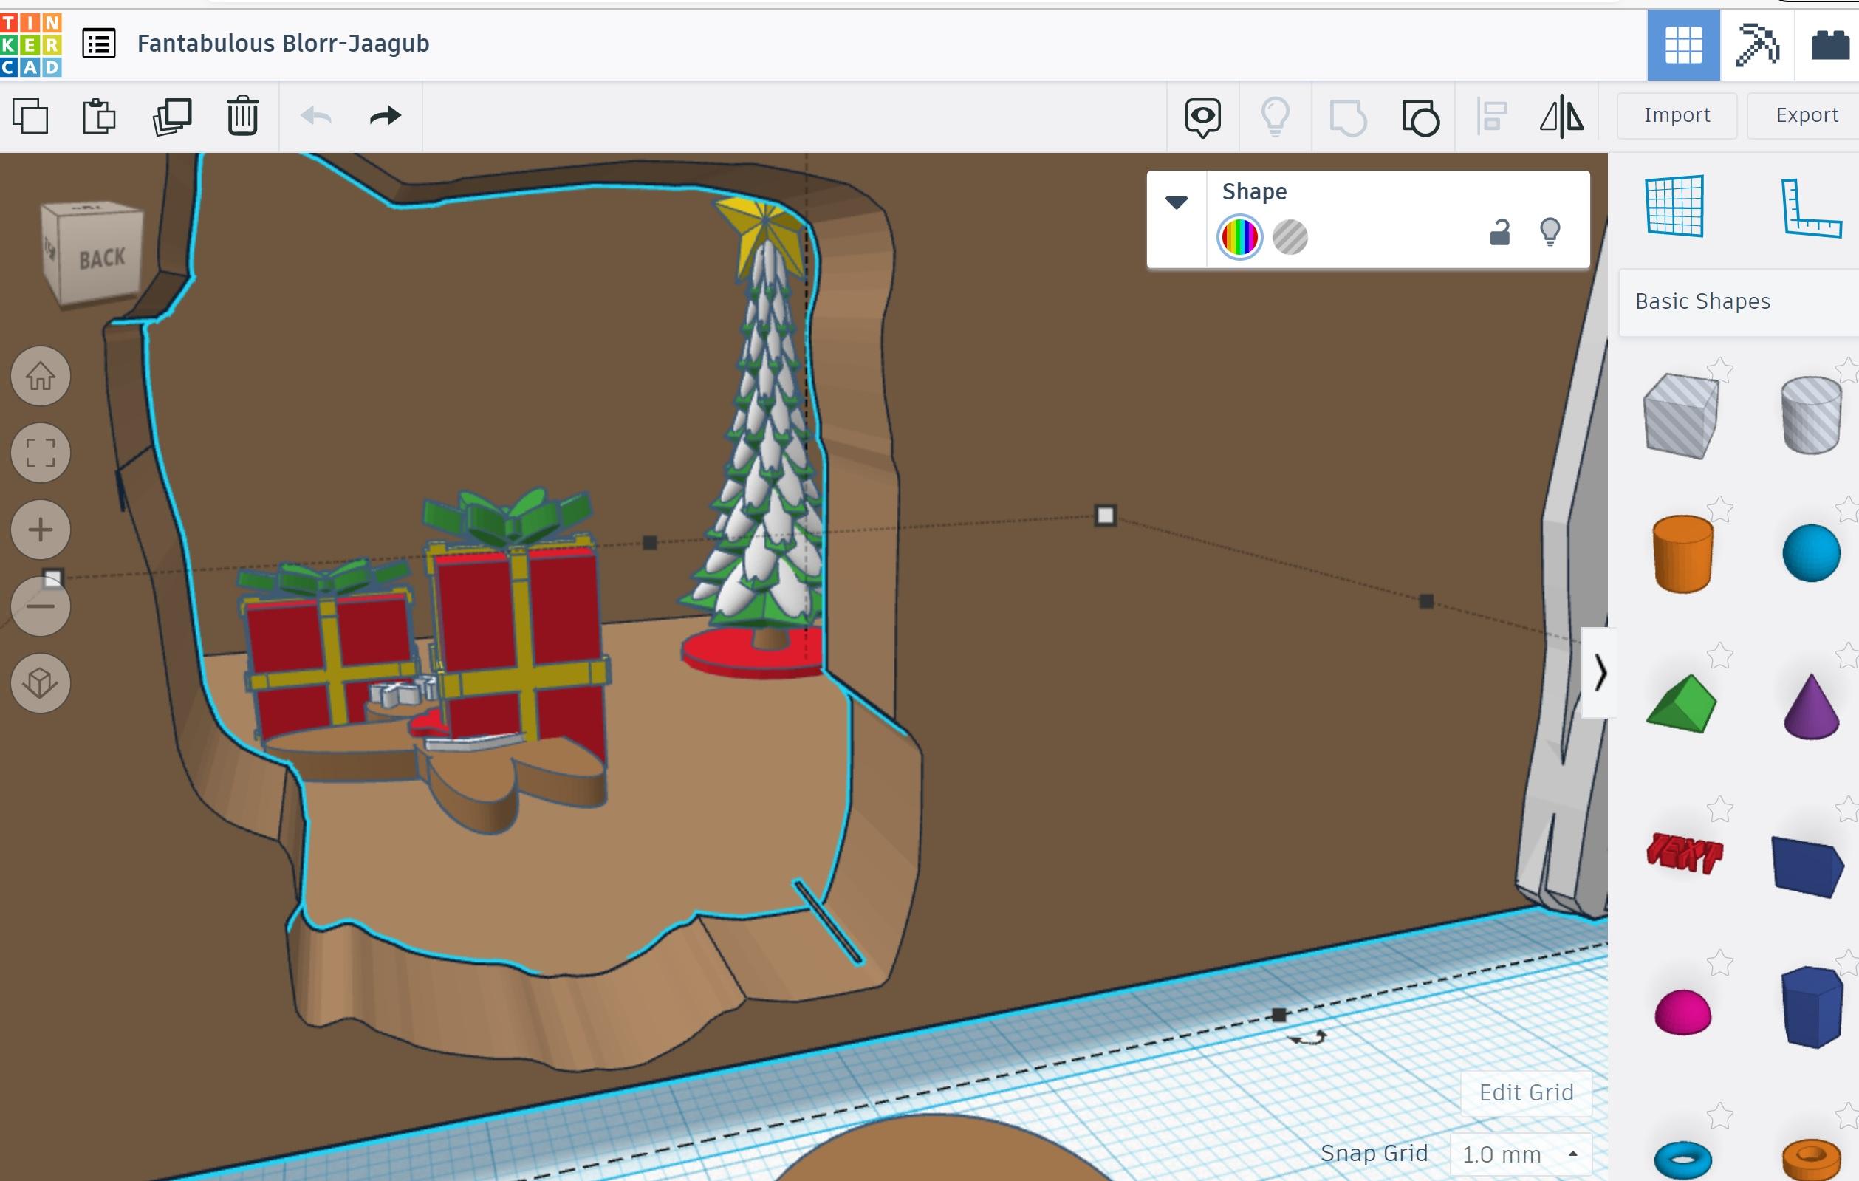1859x1181 pixels.
Task: Open the Notes tool eye icon
Action: pos(1203,117)
